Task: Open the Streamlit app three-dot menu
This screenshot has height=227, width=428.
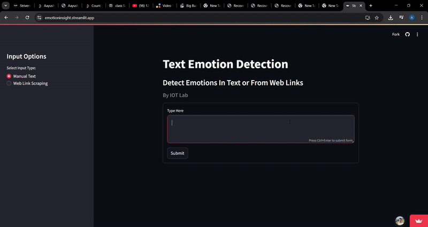Action: click(417, 34)
